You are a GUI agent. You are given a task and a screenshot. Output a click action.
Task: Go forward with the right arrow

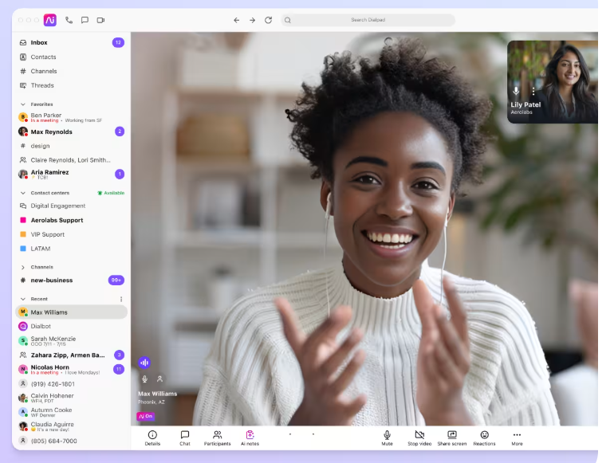(x=252, y=20)
